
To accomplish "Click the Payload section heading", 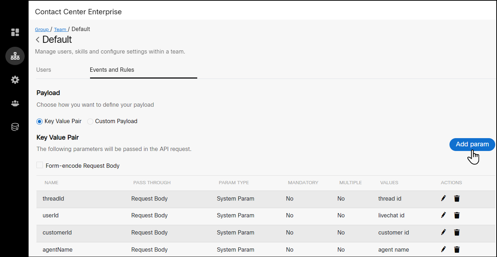I will pyautogui.click(x=48, y=93).
